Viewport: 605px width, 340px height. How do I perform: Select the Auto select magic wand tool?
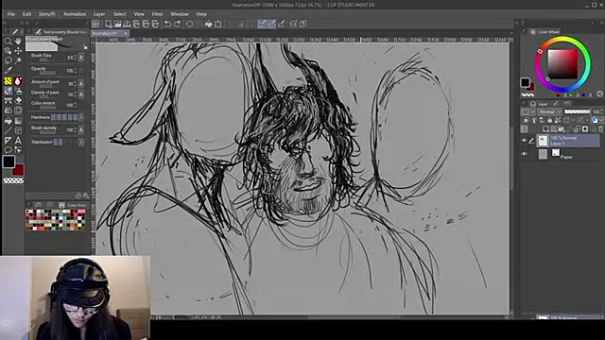18,60
